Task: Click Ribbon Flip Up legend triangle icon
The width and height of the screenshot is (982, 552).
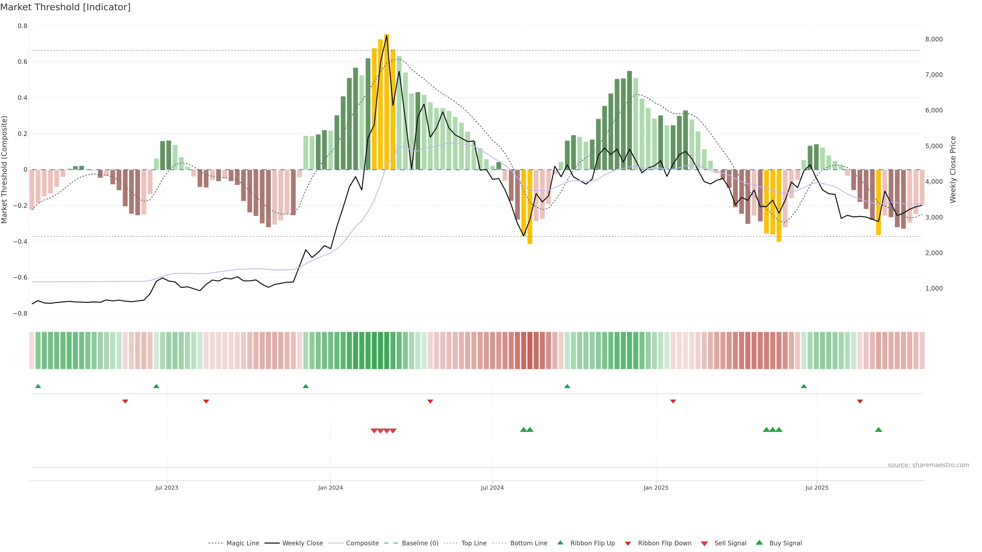Action: (x=560, y=543)
